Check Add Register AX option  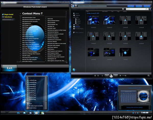coord(46,59)
